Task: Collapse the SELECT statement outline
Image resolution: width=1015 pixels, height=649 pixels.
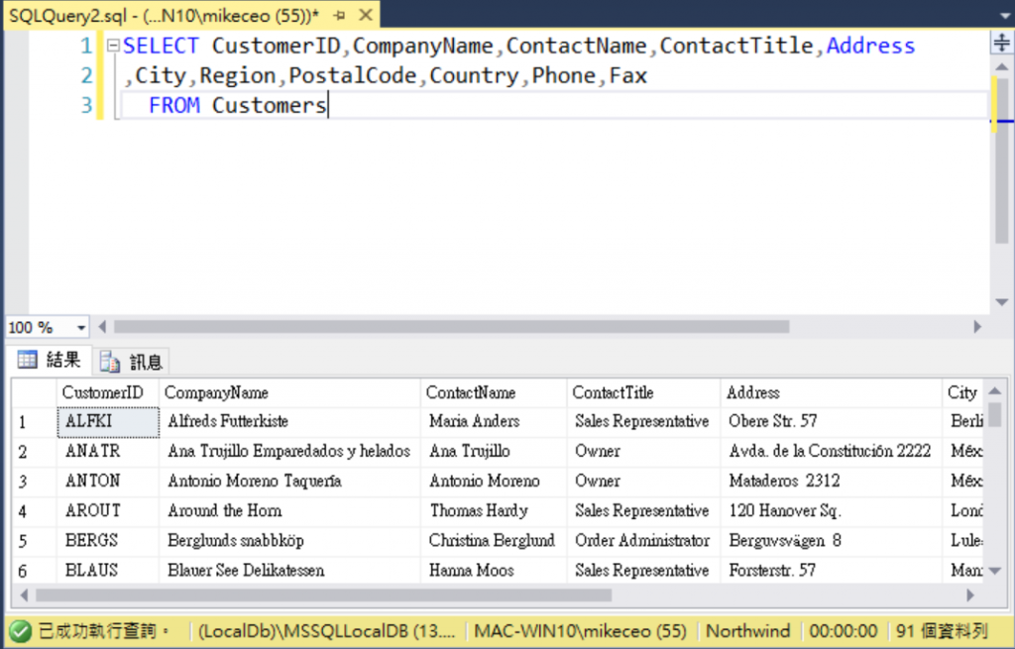Action: (x=113, y=46)
